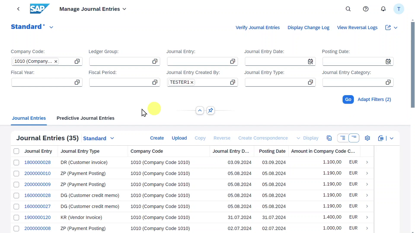Select checkbox for entry 1600000027
Viewport: 415px width, 233px height.
(16, 206)
